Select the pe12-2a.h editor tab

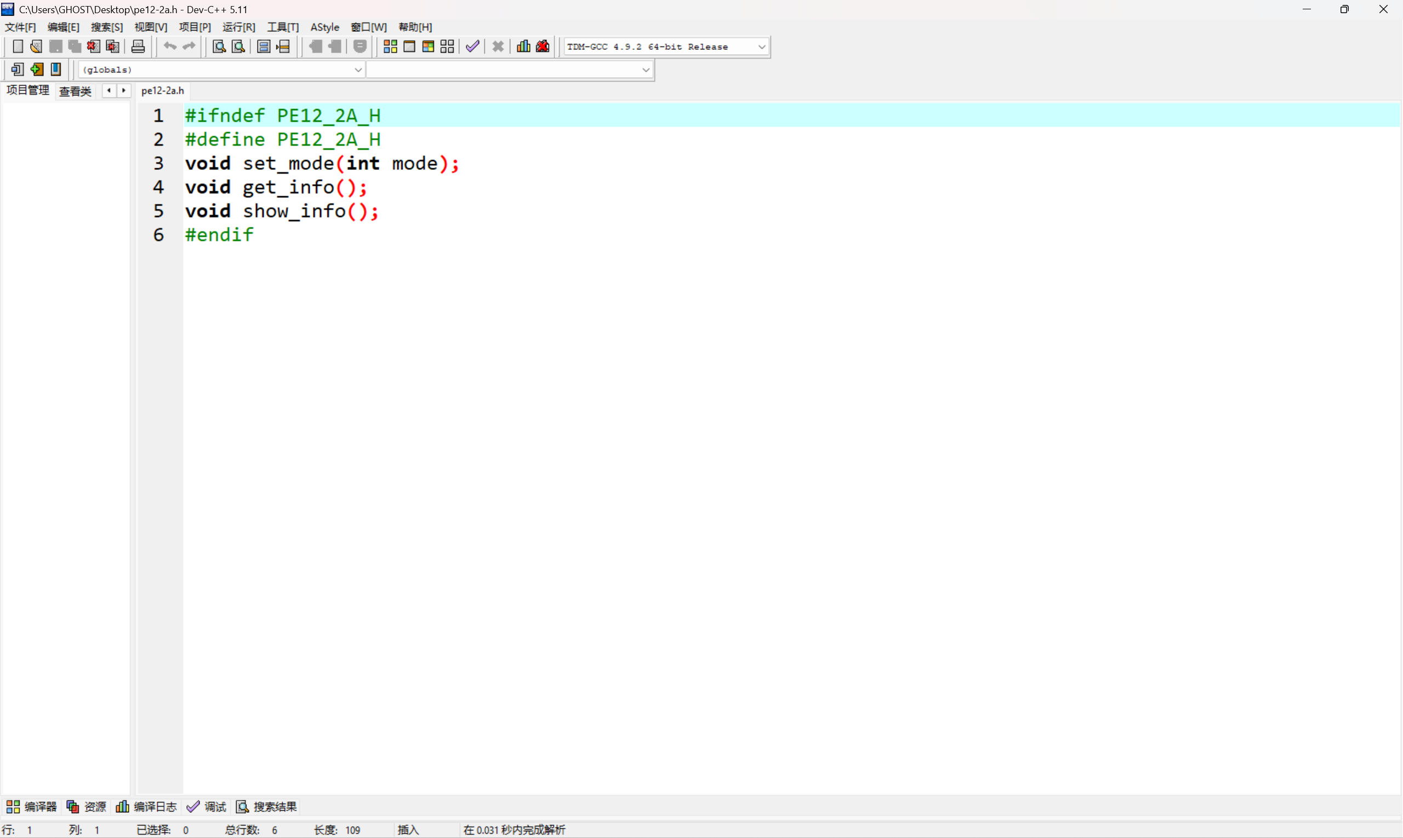pos(163,90)
